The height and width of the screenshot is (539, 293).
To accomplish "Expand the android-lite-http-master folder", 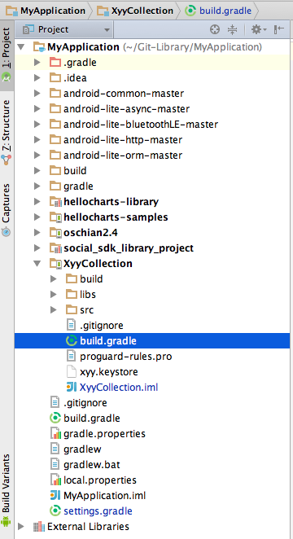I will (x=37, y=140).
